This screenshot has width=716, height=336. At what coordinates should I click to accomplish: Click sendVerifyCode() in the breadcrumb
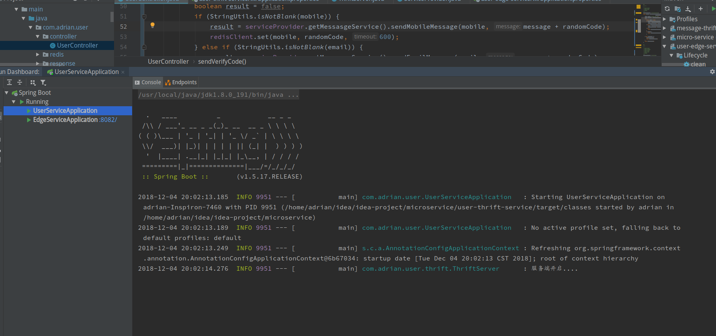click(222, 62)
